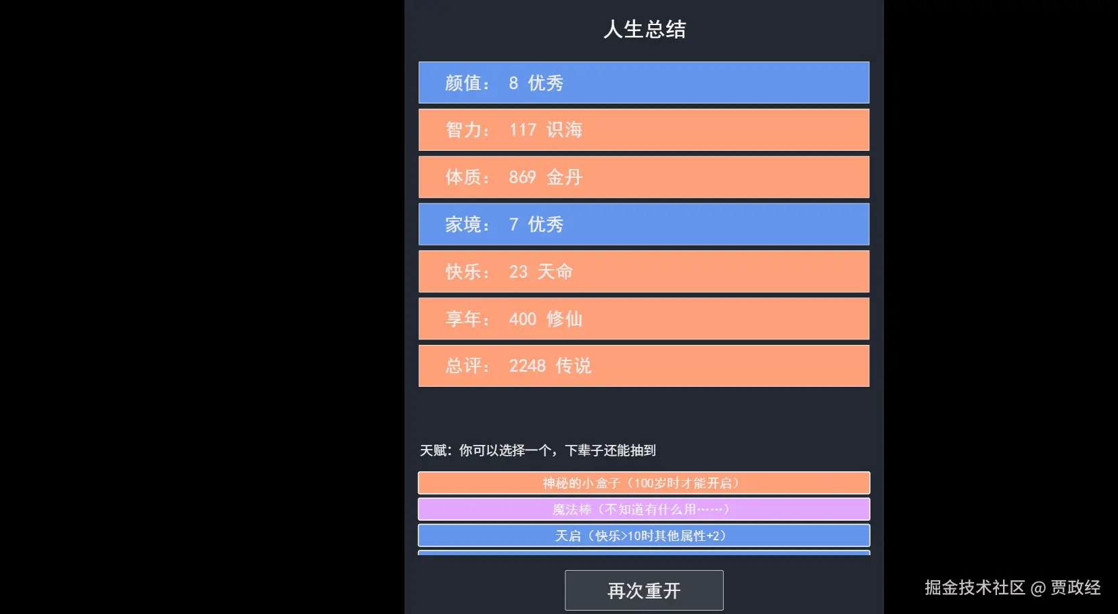Select the 快乐 happiness bar with 23 天命

(643, 271)
